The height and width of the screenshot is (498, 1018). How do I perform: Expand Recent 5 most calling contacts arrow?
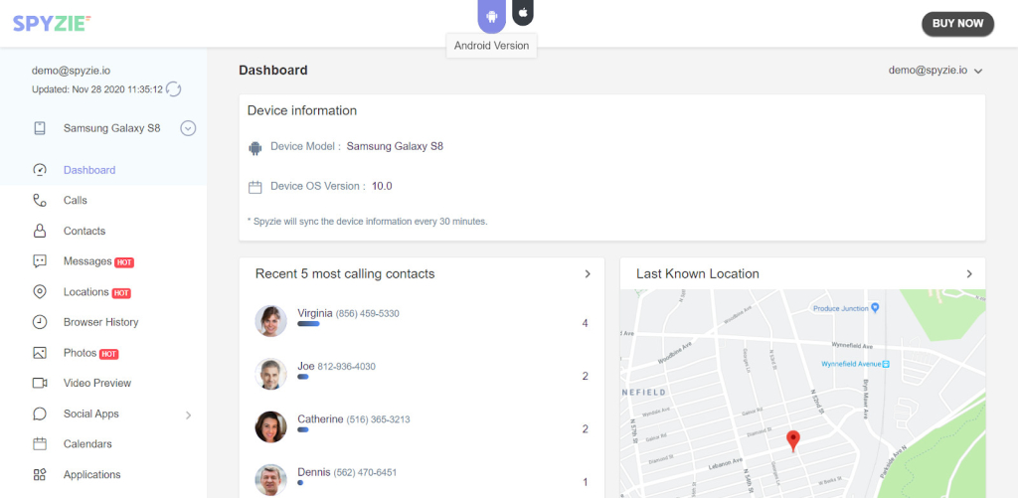point(588,274)
